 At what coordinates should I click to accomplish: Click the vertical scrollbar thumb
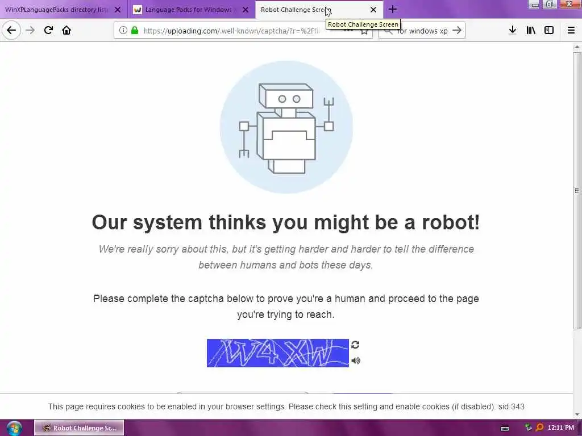[x=577, y=191]
